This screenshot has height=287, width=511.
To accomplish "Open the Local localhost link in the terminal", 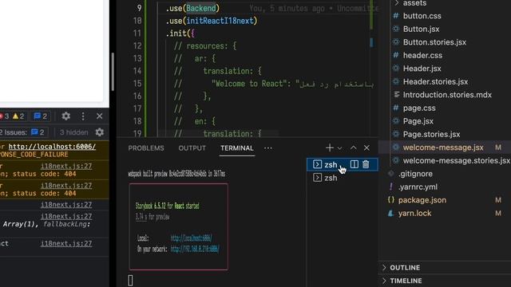I will [x=192, y=238].
